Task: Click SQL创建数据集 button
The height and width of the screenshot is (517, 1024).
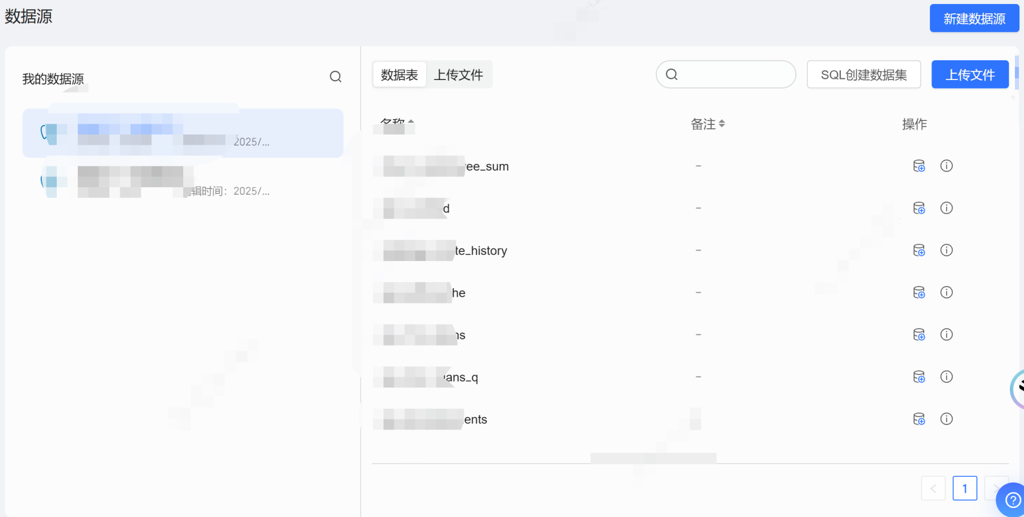Action: pyautogui.click(x=863, y=75)
